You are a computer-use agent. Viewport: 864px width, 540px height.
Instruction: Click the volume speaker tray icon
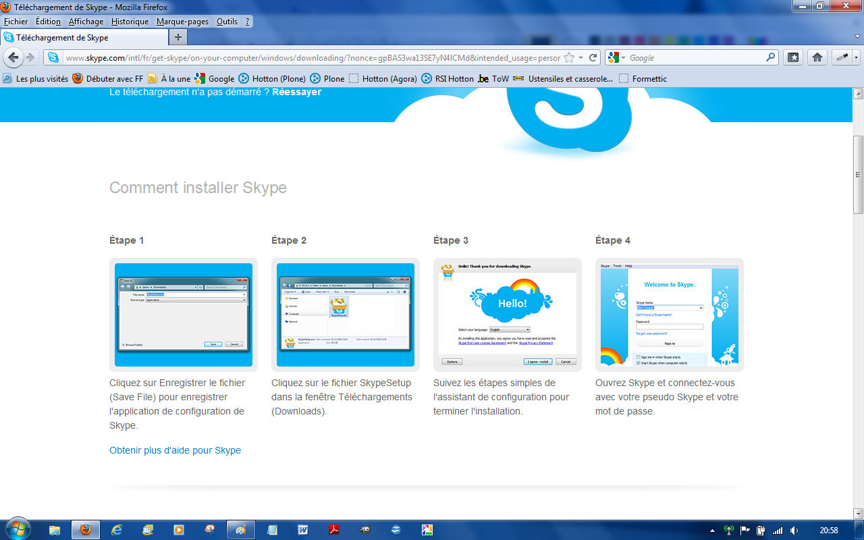coord(794,531)
